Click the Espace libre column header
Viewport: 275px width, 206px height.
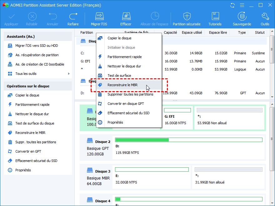pos(218,32)
